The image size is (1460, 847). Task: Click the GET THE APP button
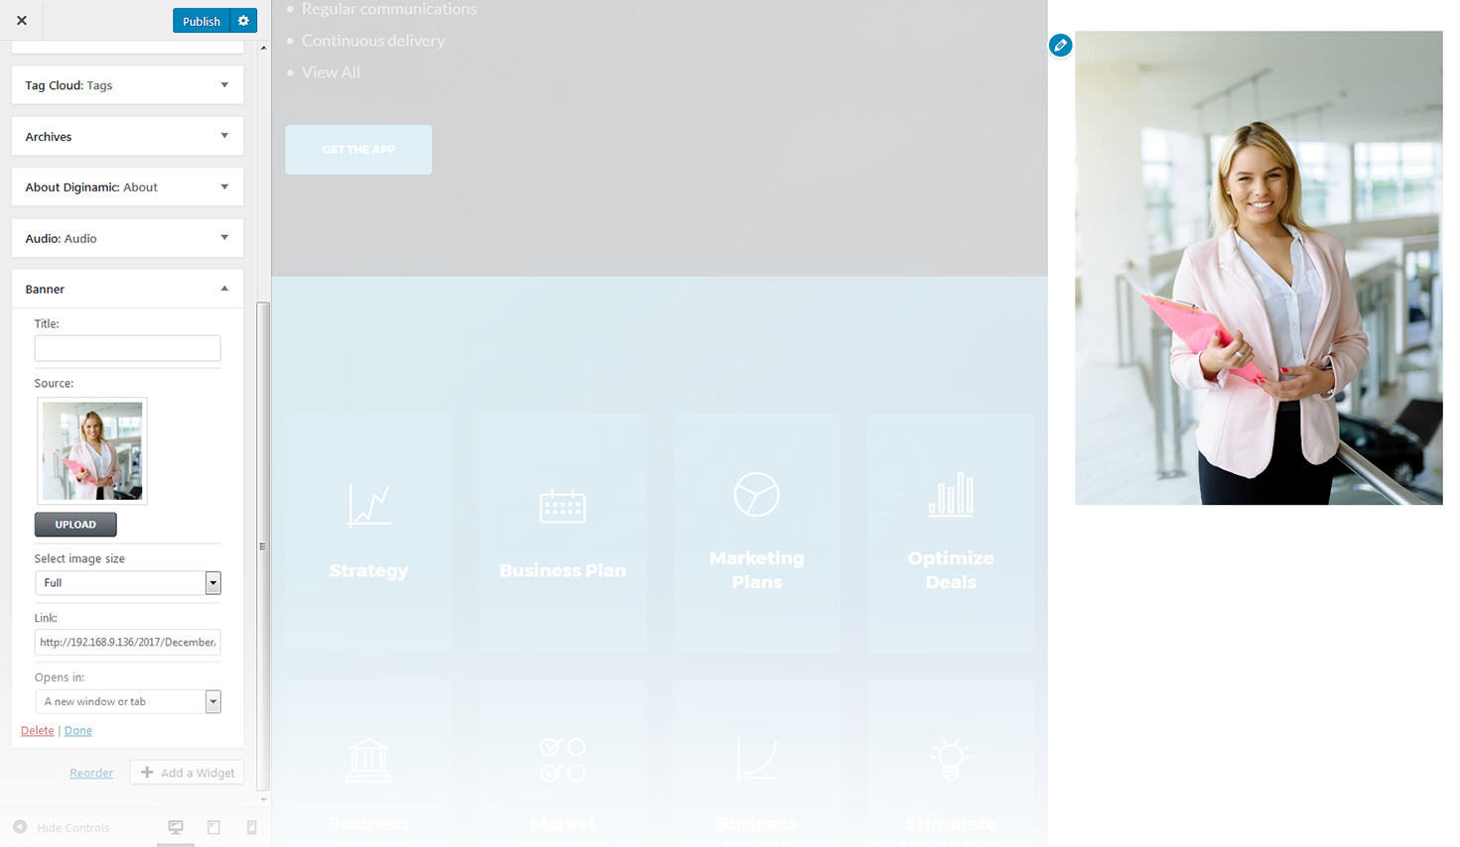coord(358,150)
